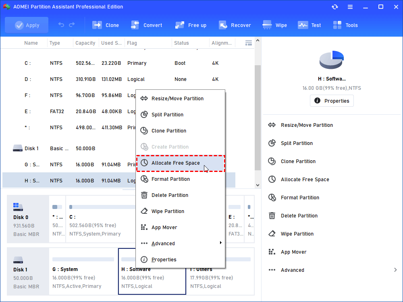Click the partition list scrollbar thumb

(258, 118)
